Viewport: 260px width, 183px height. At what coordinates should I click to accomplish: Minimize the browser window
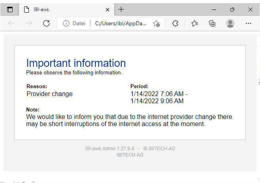point(214,9)
